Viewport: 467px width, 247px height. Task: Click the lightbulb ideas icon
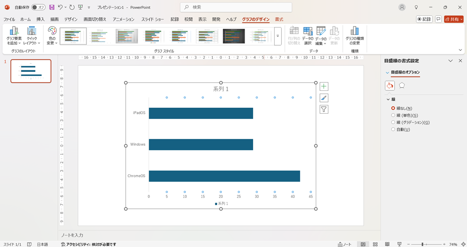[x=417, y=7]
